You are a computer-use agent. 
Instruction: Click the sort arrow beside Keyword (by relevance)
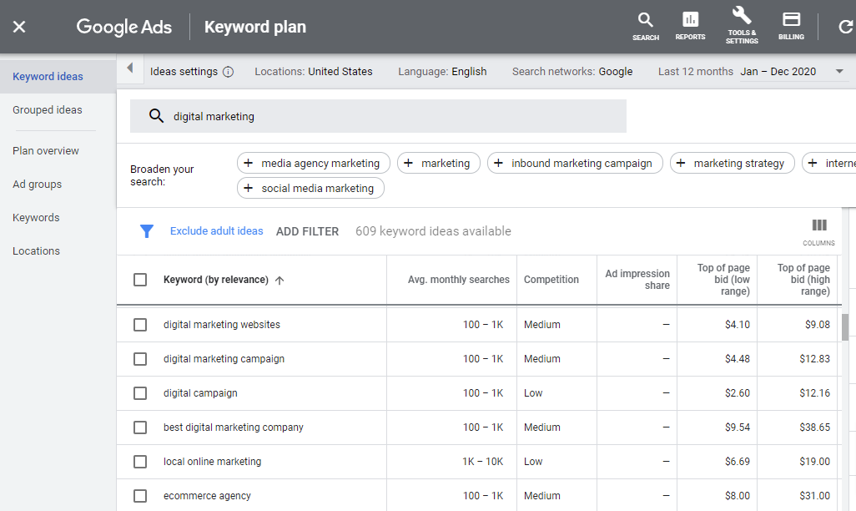click(x=279, y=281)
